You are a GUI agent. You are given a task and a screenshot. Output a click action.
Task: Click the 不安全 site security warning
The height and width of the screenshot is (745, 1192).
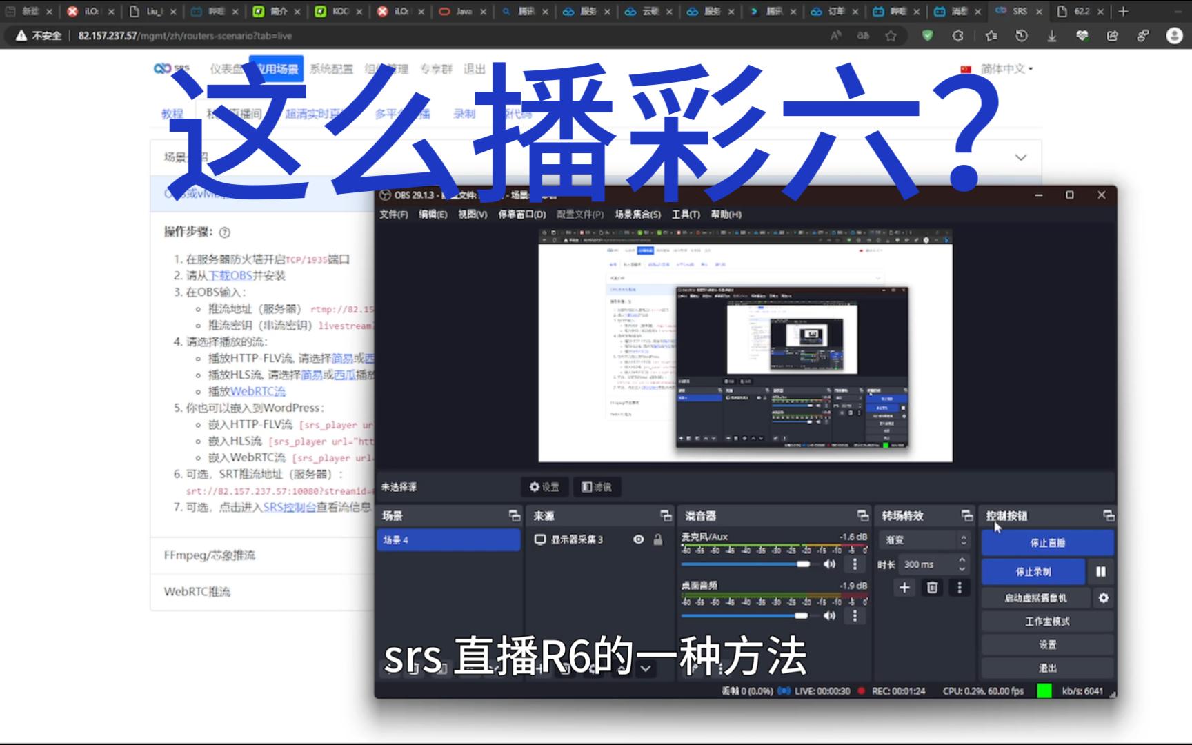[x=39, y=36]
